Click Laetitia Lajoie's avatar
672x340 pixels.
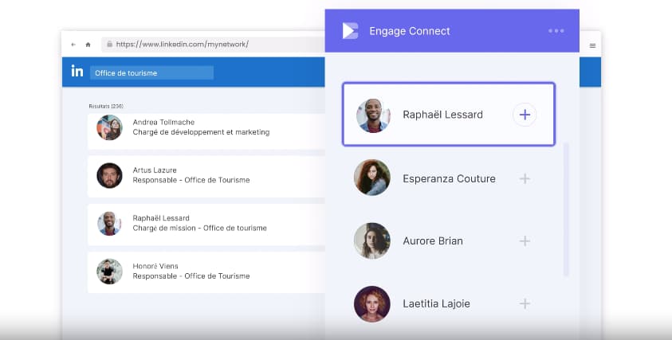click(372, 304)
